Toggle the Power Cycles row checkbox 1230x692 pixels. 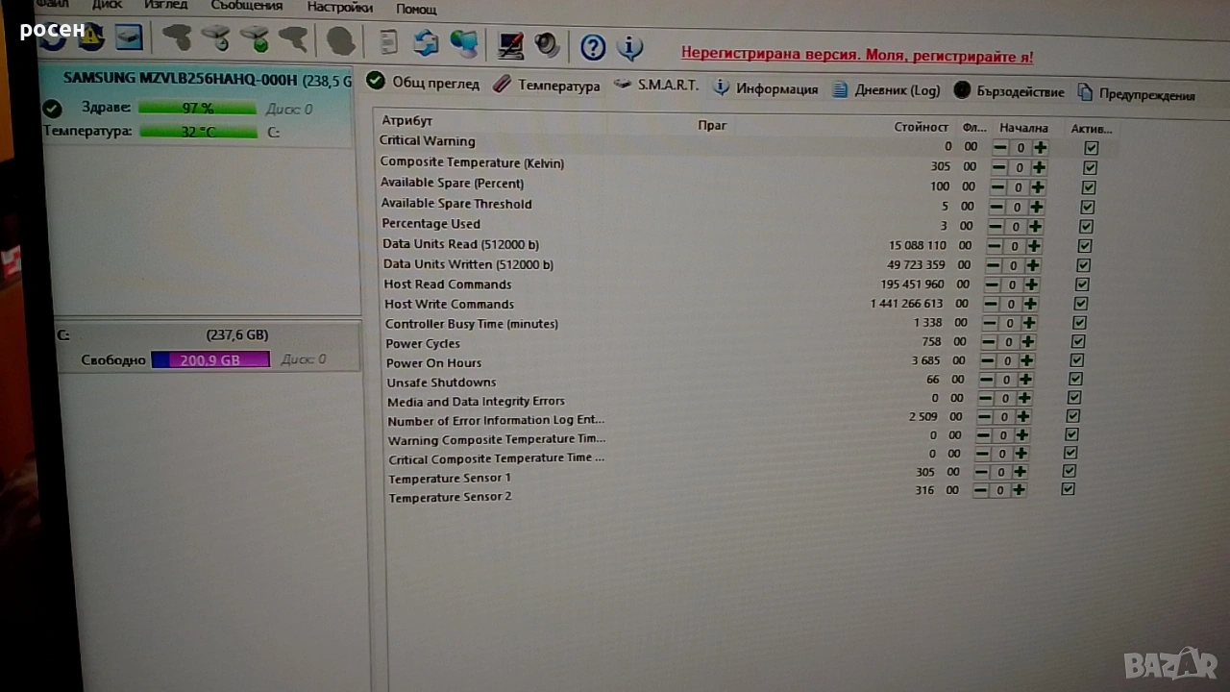(1078, 341)
